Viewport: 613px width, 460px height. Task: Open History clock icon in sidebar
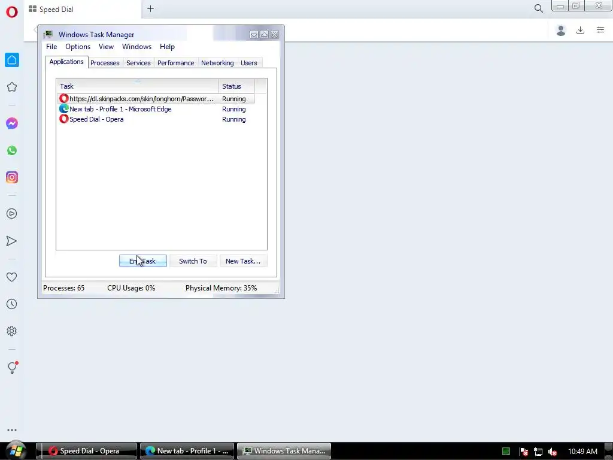pyautogui.click(x=12, y=304)
